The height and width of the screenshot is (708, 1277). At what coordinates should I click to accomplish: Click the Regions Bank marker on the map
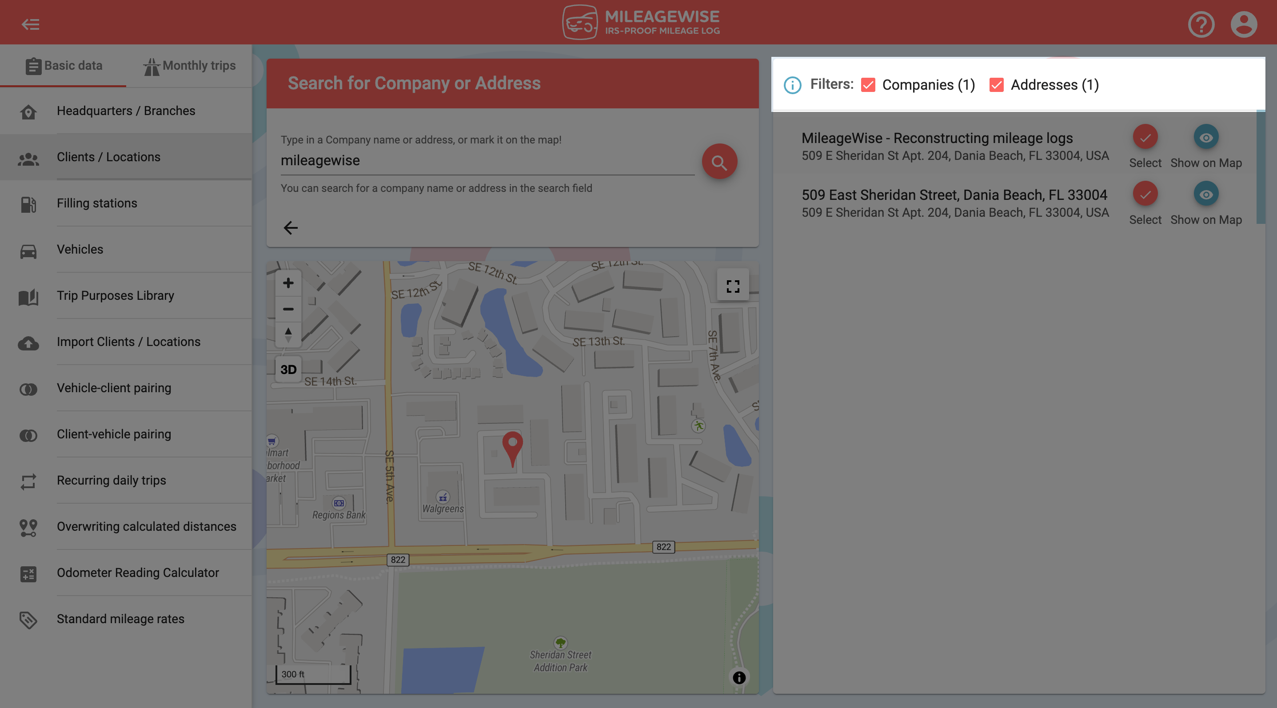(339, 503)
